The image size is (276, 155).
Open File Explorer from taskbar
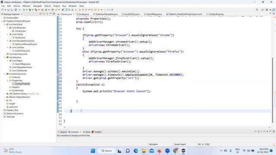click(144, 151)
